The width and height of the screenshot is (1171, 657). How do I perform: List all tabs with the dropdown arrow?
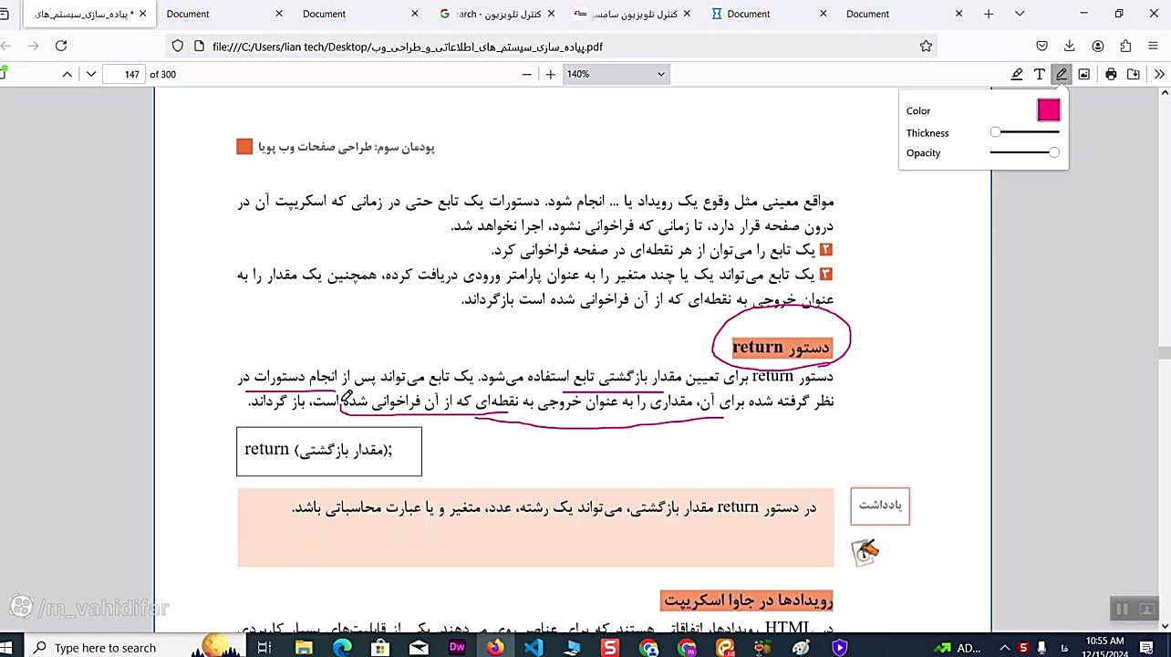click(x=1020, y=14)
